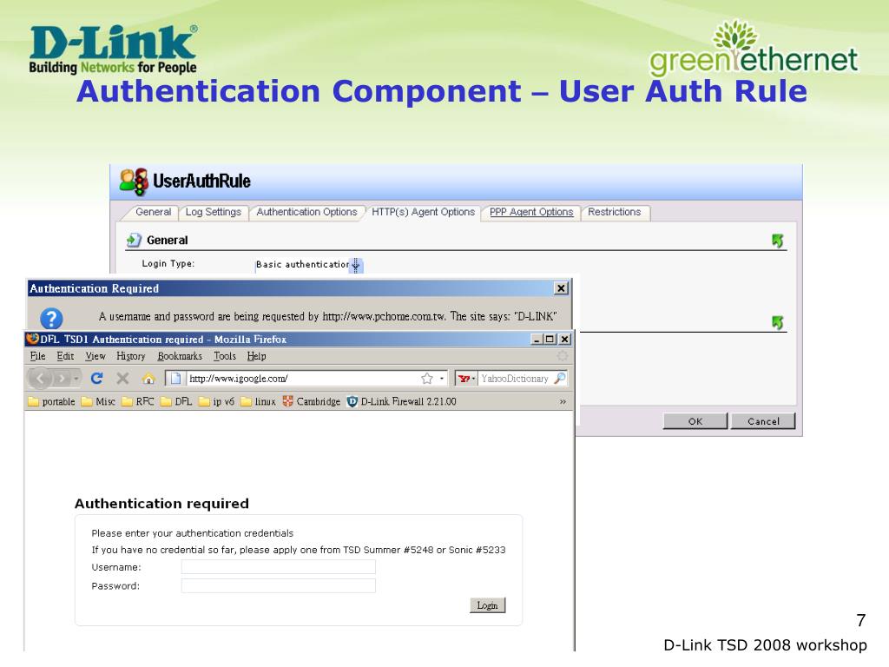Minimize the Firefox window

(537, 340)
